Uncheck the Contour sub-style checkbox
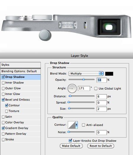The height and width of the screenshot is (155, 133). pyautogui.click(x=7, y=105)
